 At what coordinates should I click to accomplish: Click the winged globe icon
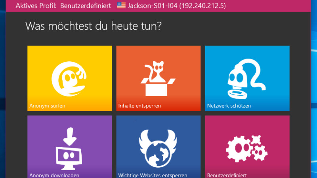158,148
